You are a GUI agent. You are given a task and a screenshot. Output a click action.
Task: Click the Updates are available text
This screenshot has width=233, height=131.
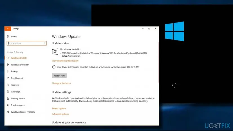point(70,49)
